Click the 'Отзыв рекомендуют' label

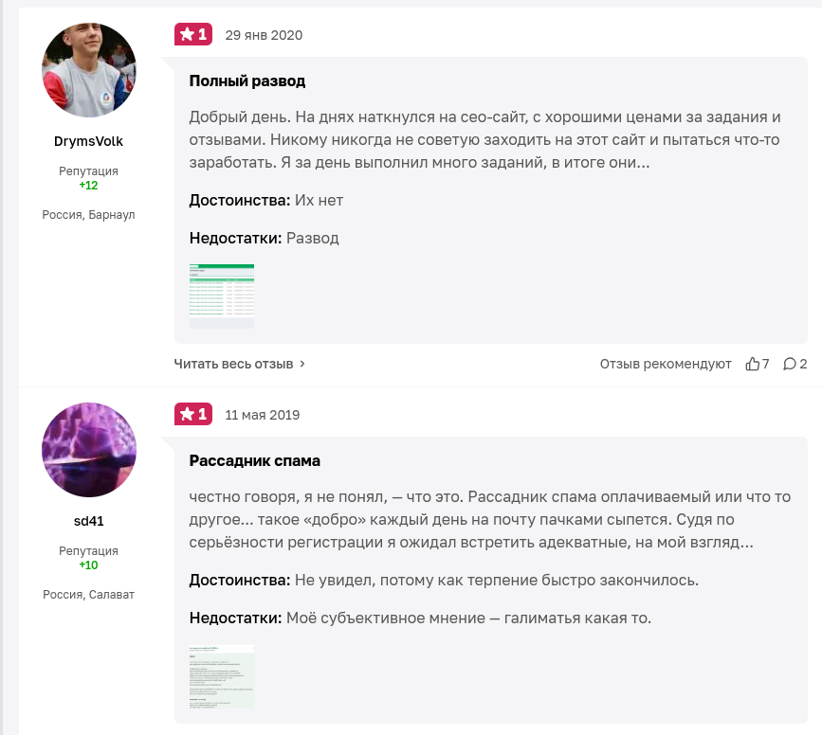point(666,364)
